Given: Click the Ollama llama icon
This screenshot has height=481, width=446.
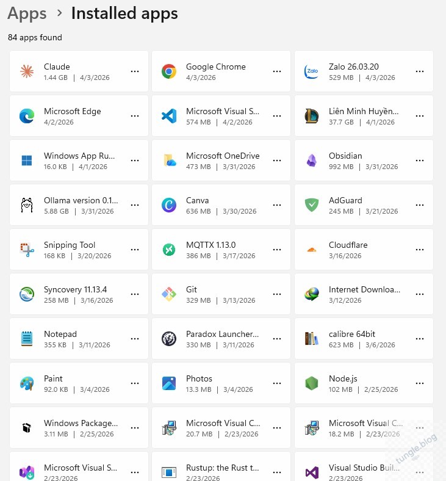Looking at the screenshot, I should click(x=27, y=205).
